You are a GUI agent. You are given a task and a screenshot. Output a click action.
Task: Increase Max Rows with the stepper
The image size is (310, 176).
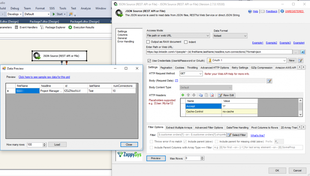[202, 157]
